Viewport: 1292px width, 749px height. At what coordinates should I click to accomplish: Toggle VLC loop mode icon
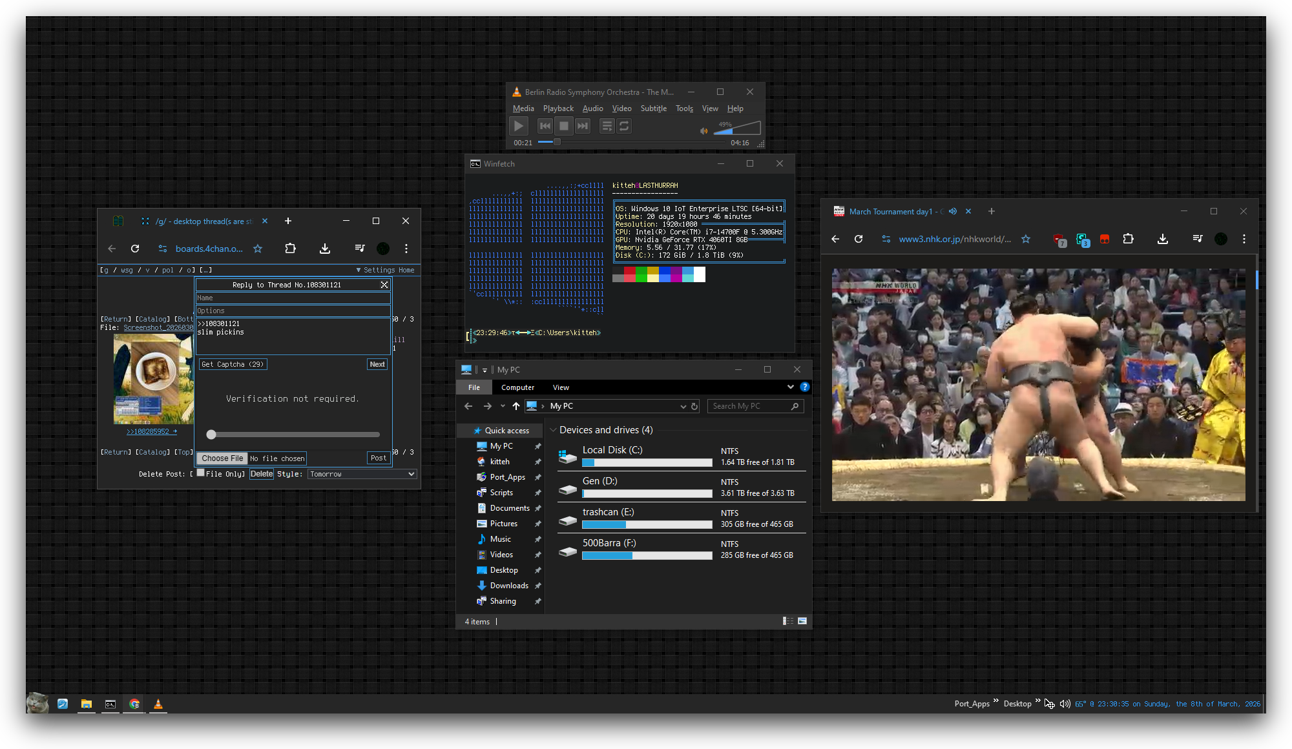point(624,127)
